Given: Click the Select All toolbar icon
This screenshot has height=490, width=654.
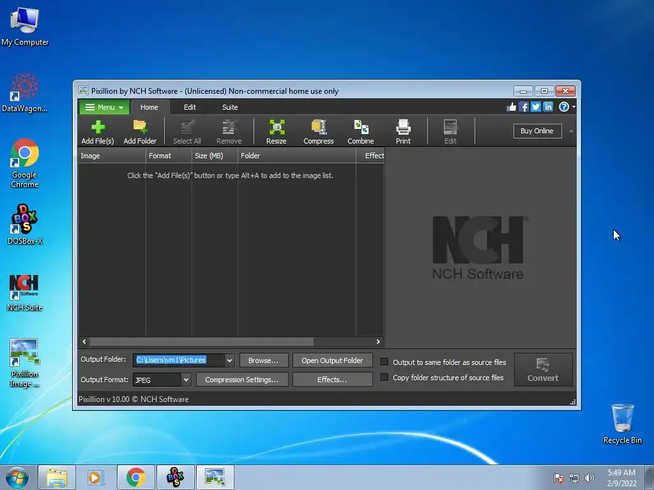Looking at the screenshot, I should (x=187, y=131).
